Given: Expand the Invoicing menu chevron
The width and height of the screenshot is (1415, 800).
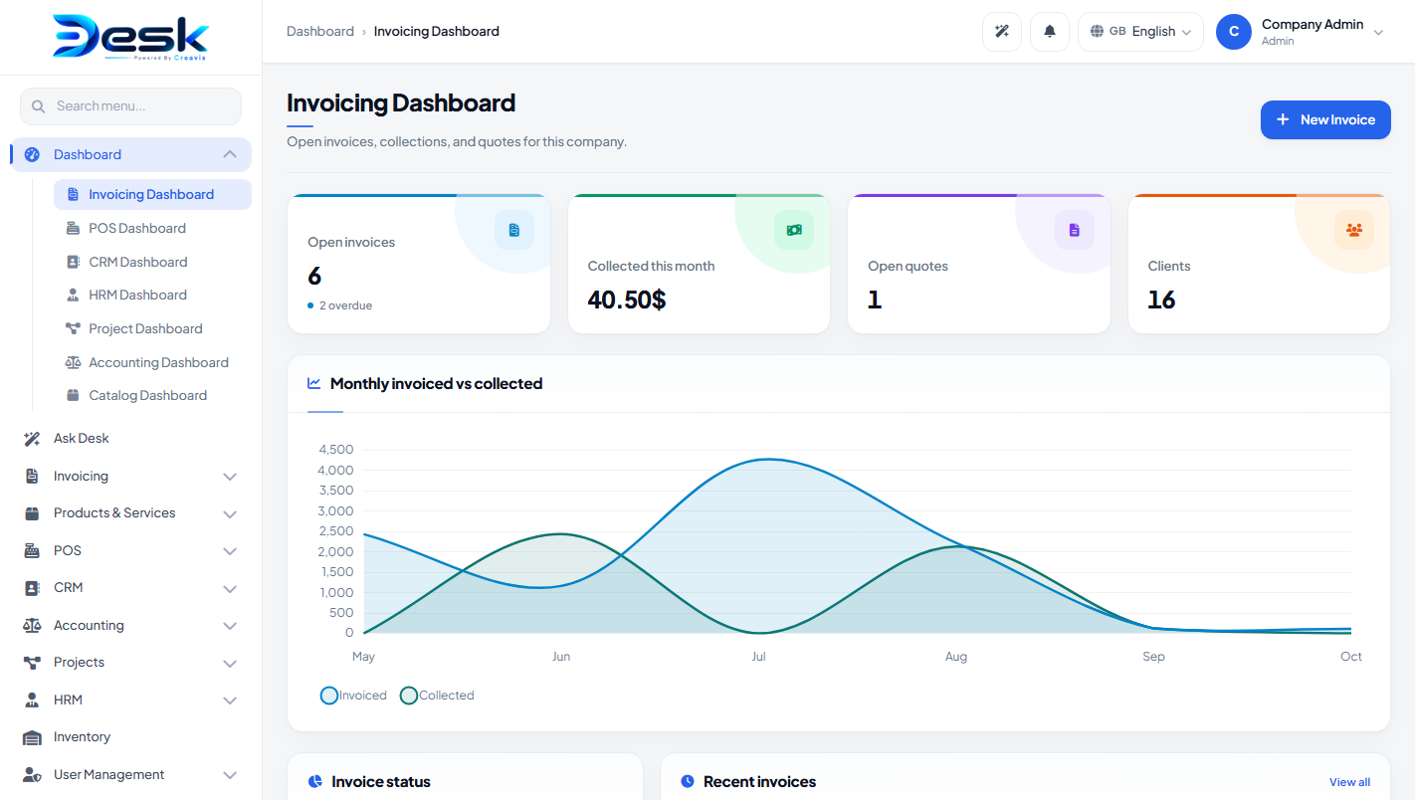Looking at the screenshot, I should 230,477.
